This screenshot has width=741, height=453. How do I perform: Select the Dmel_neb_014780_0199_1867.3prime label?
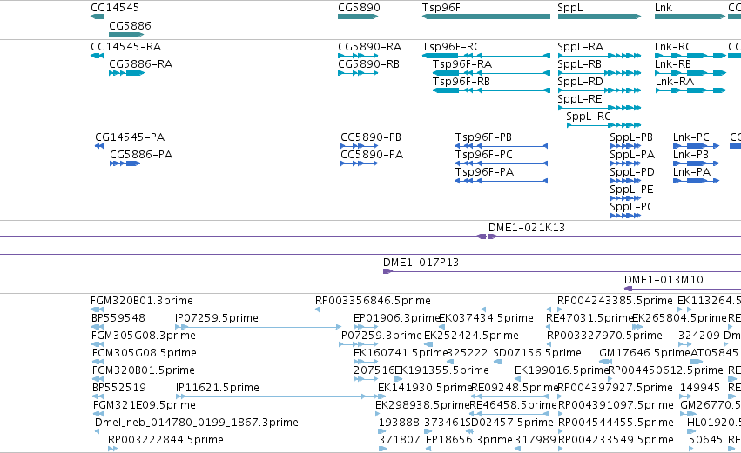tap(197, 423)
